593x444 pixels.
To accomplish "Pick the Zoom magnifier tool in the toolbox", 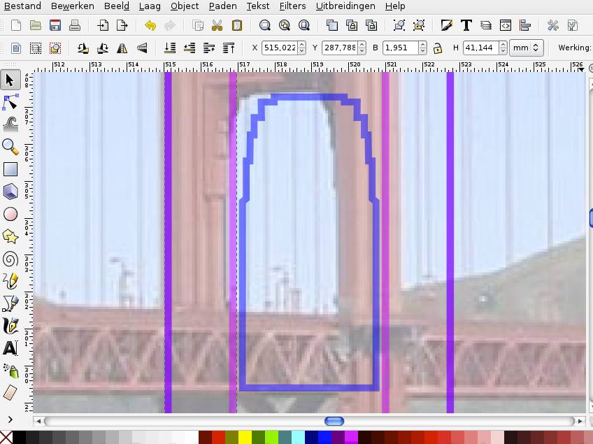I will (10, 147).
